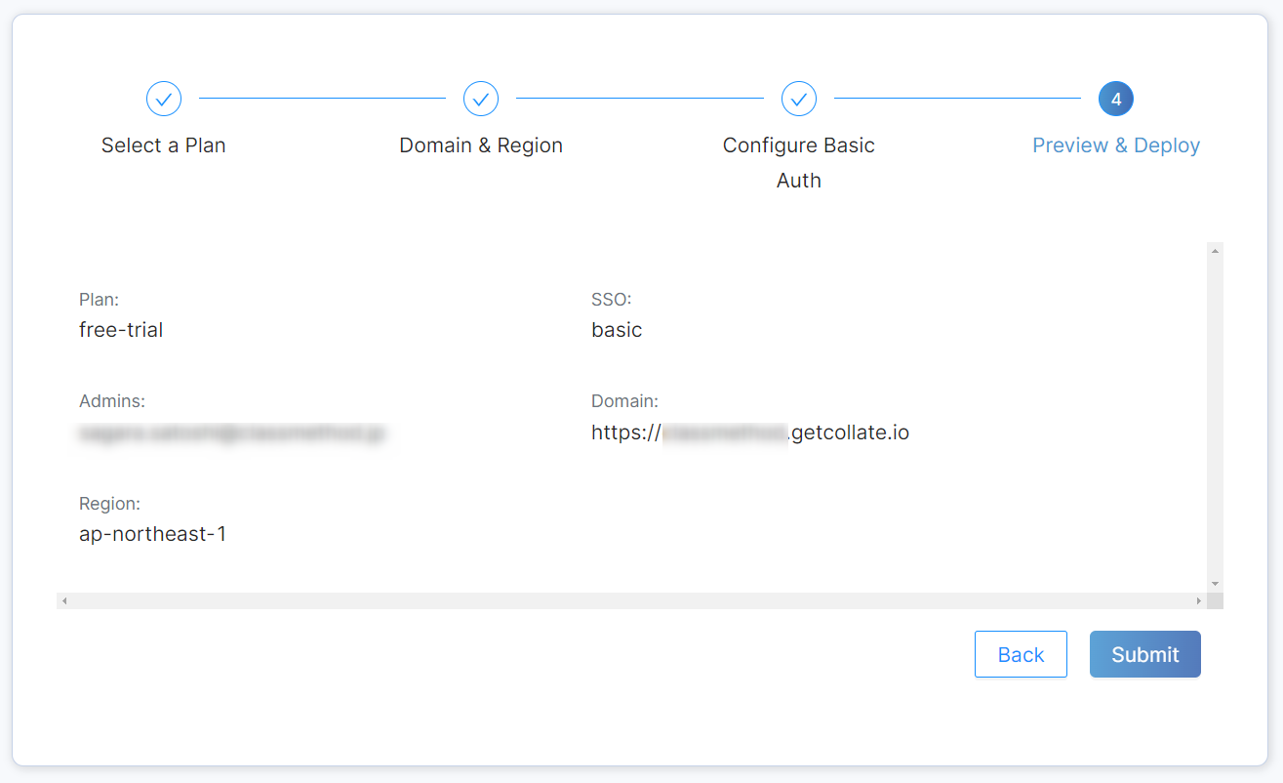Click the horizontal scrollbar track

click(631, 600)
